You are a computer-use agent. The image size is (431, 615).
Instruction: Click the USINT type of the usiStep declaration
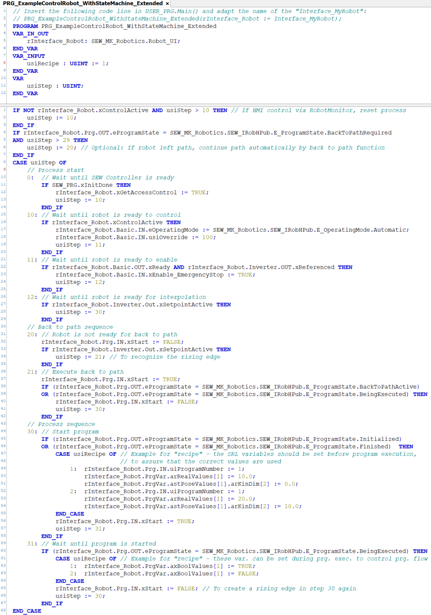click(x=72, y=86)
